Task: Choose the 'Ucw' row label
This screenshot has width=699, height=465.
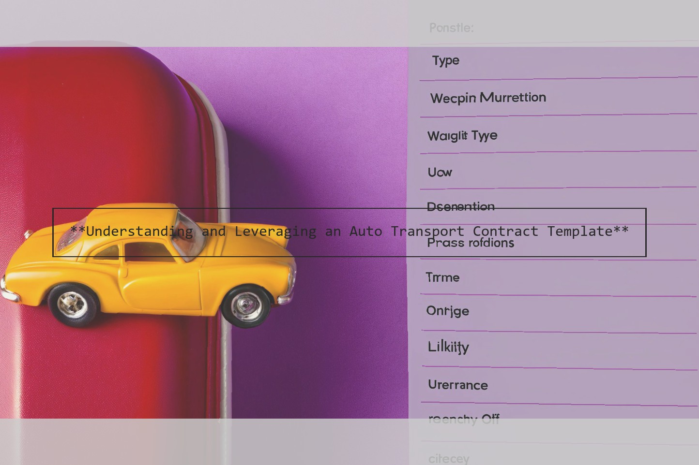Action: click(x=440, y=172)
